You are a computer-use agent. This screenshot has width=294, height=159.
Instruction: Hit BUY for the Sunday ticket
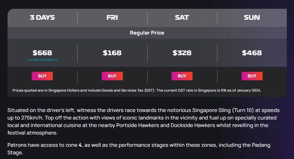click(x=252, y=76)
